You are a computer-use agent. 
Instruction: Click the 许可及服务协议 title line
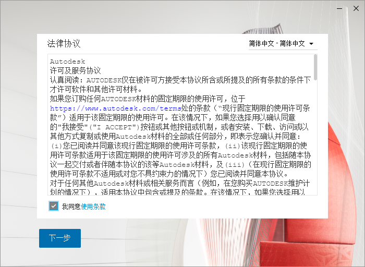(x=75, y=71)
